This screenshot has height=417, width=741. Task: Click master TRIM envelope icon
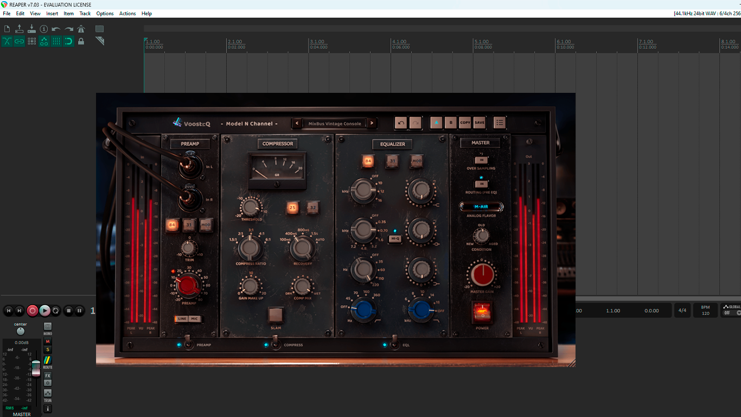point(48,393)
